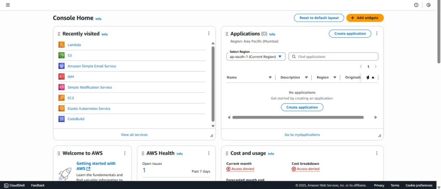This screenshot has height=189, width=441.
Task: Open Getting started with AWS link
Action: (x=96, y=166)
